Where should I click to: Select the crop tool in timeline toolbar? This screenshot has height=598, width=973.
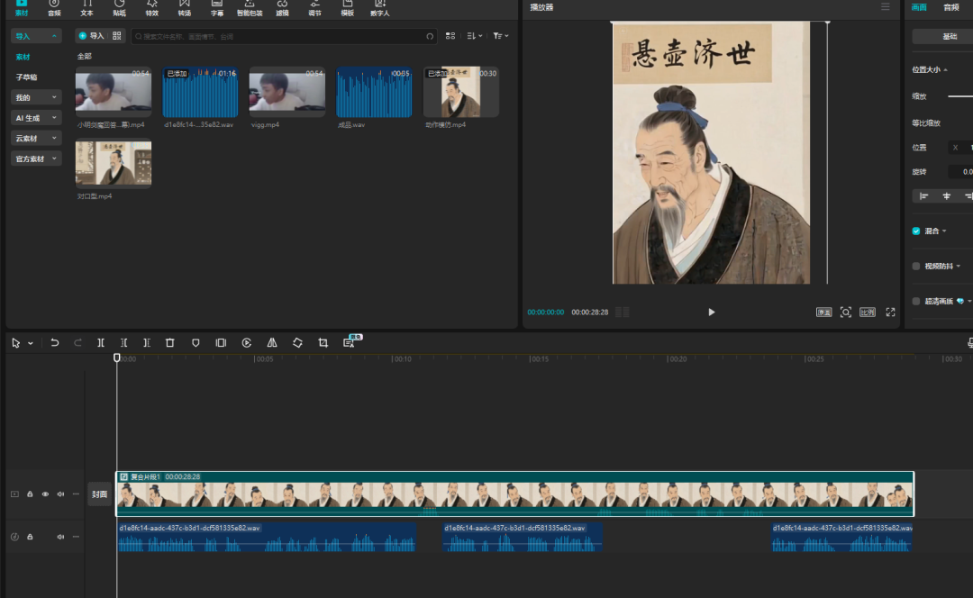click(x=323, y=343)
